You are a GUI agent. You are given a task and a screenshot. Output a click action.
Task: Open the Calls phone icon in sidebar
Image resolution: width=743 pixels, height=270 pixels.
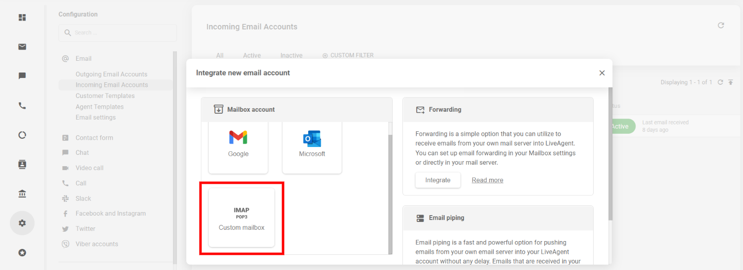click(22, 105)
